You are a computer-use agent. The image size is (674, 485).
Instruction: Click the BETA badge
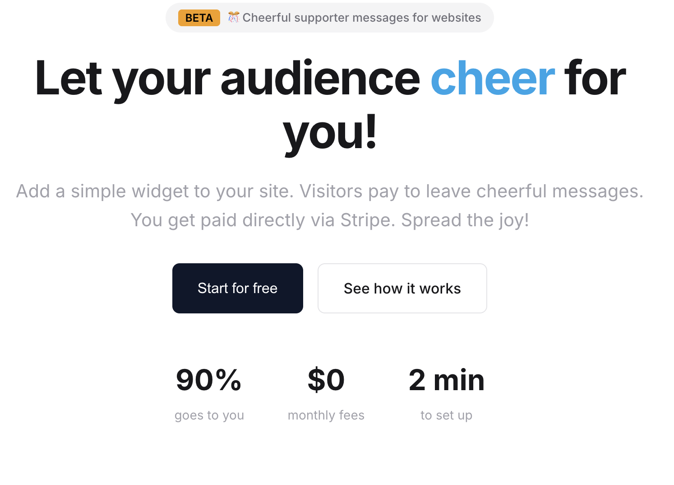click(x=199, y=18)
